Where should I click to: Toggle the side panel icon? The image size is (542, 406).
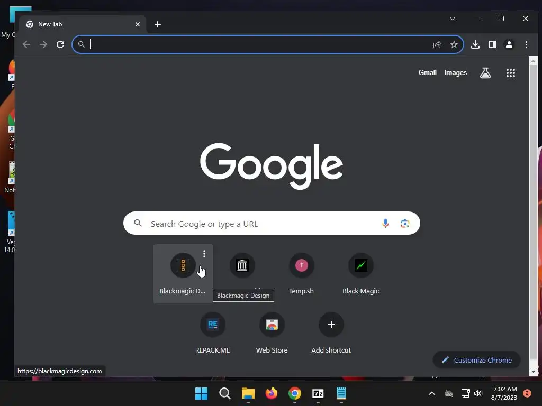(492, 44)
